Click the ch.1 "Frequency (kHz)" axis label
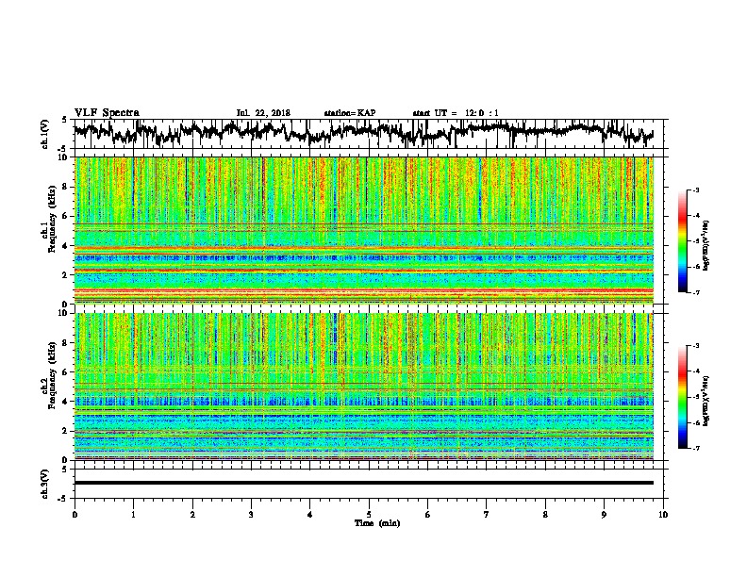Image resolution: width=747 pixels, height=577 pixels. pos(52,220)
